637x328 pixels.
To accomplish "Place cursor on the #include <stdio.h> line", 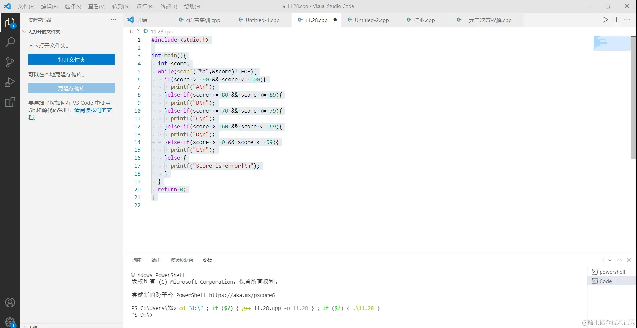I will [180, 40].
